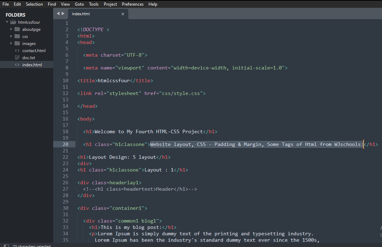Click the contact.html code file icon
This screenshot has width=382, height=247.
17,50
